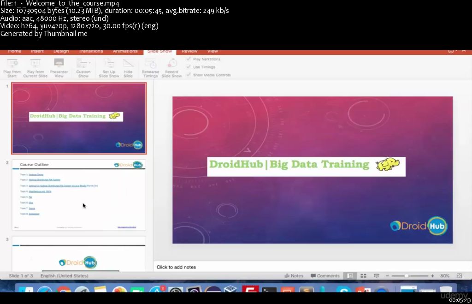
Task: Switch to the Home ribbon tab
Action: tap(14, 51)
